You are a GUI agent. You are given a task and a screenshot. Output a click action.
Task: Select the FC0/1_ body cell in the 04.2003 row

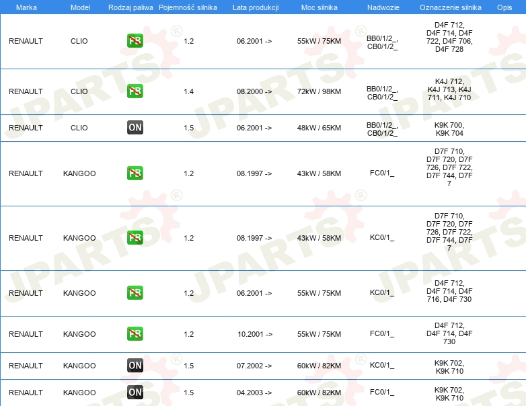click(382, 392)
